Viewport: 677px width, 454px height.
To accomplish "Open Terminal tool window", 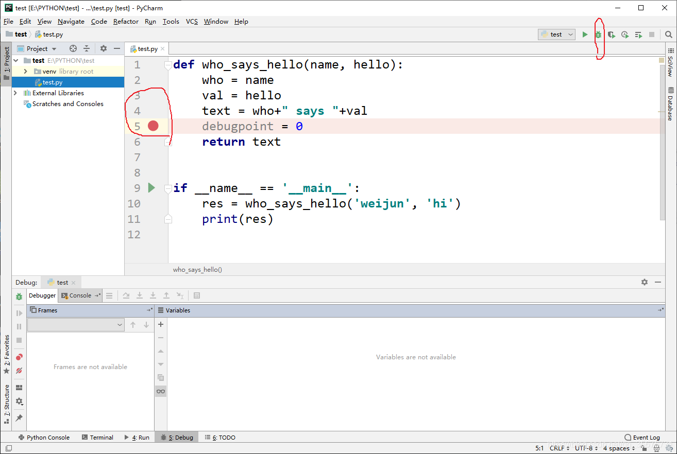I will (x=97, y=438).
